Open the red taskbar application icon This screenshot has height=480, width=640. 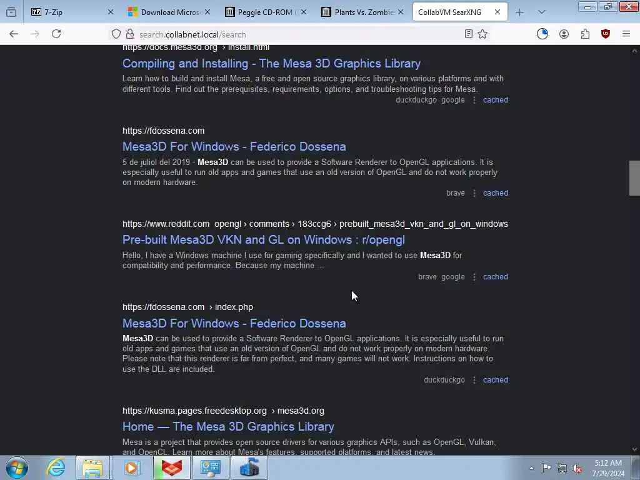[172, 467]
